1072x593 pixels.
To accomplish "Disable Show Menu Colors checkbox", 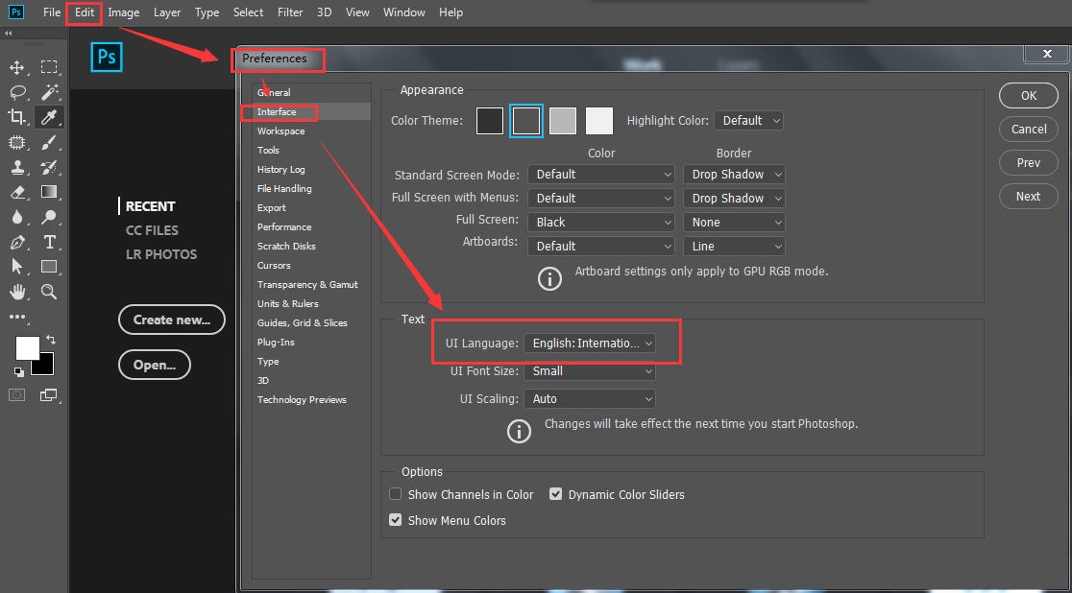I will click(x=395, y=520).
